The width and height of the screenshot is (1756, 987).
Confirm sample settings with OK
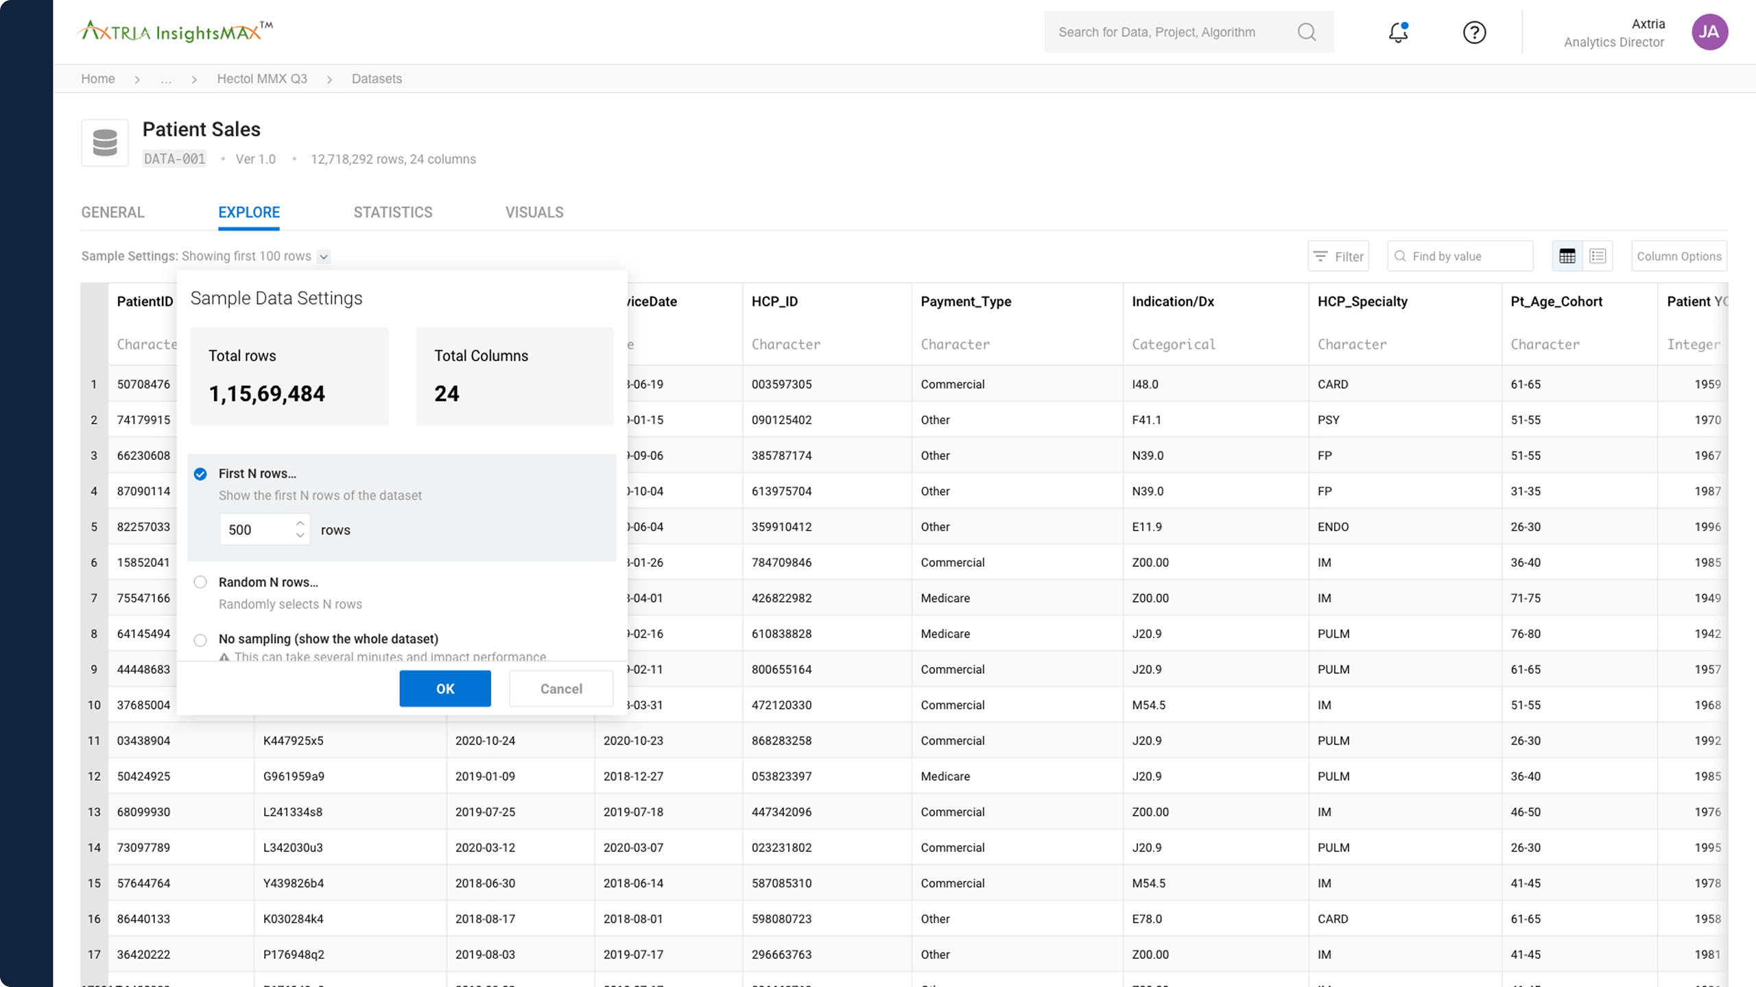tap(444, 688)
